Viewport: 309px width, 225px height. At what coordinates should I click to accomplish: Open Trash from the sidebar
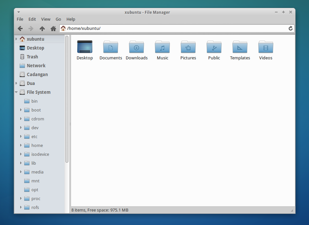point(34,56)
